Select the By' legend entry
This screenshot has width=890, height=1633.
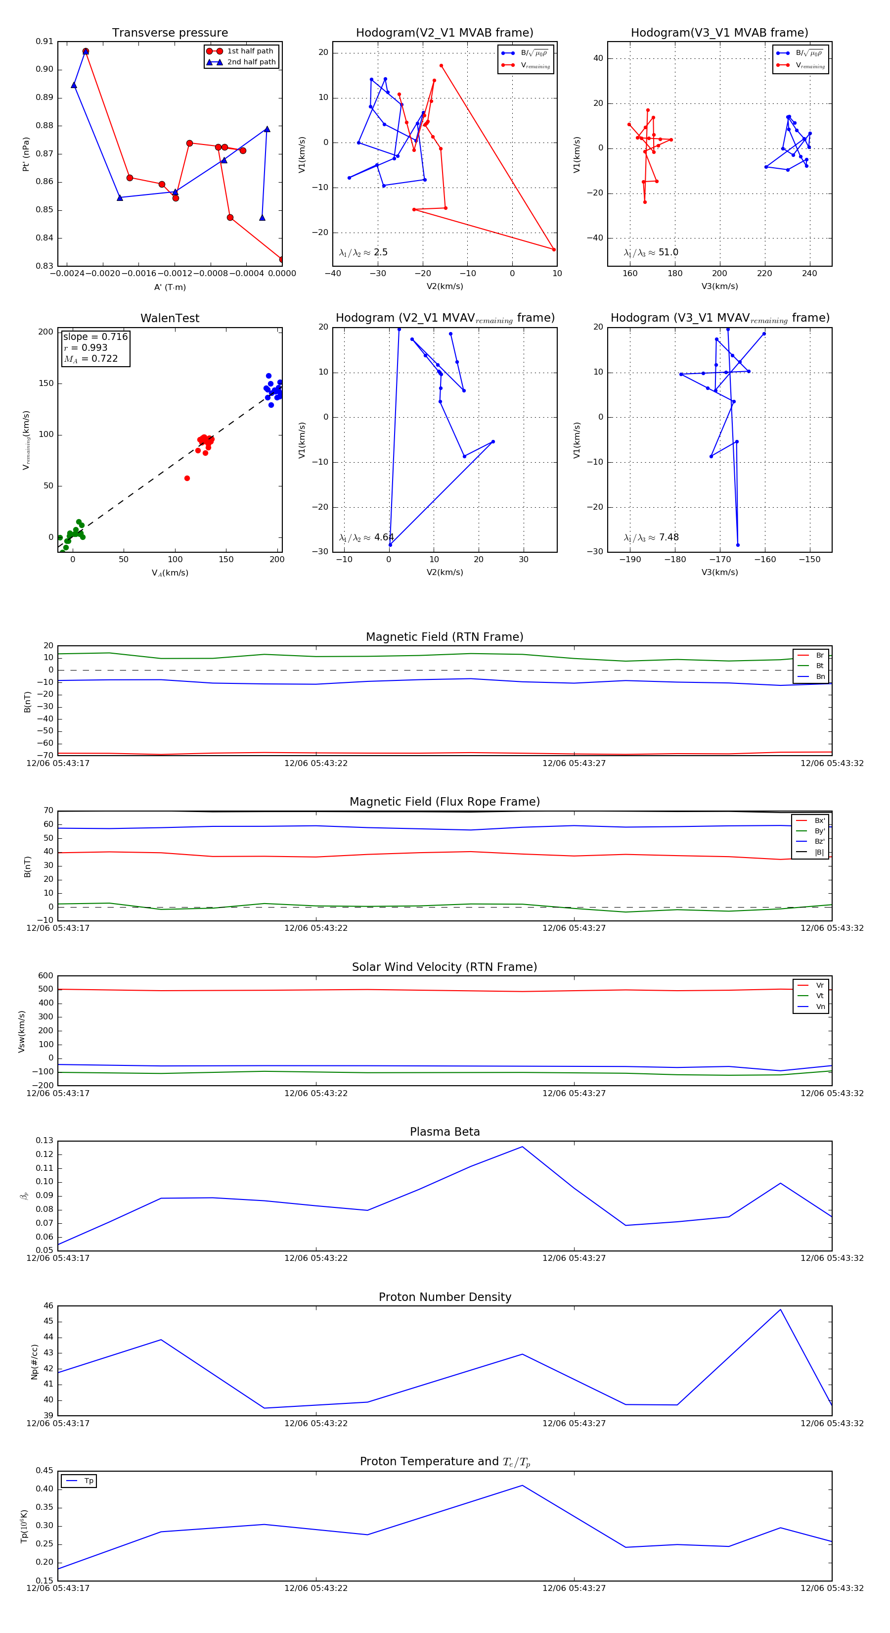(x=810, y=831)
